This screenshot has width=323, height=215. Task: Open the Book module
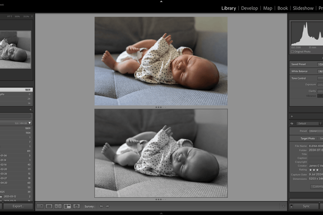(283, 8)
